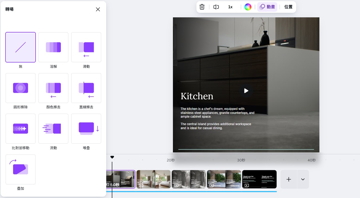Add a new page with plus button
This screenshot has width=360, height=198.
tap(289, 179)
